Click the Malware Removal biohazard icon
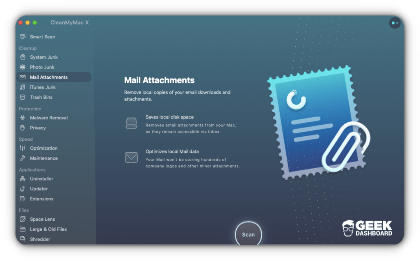 (23, 118)
